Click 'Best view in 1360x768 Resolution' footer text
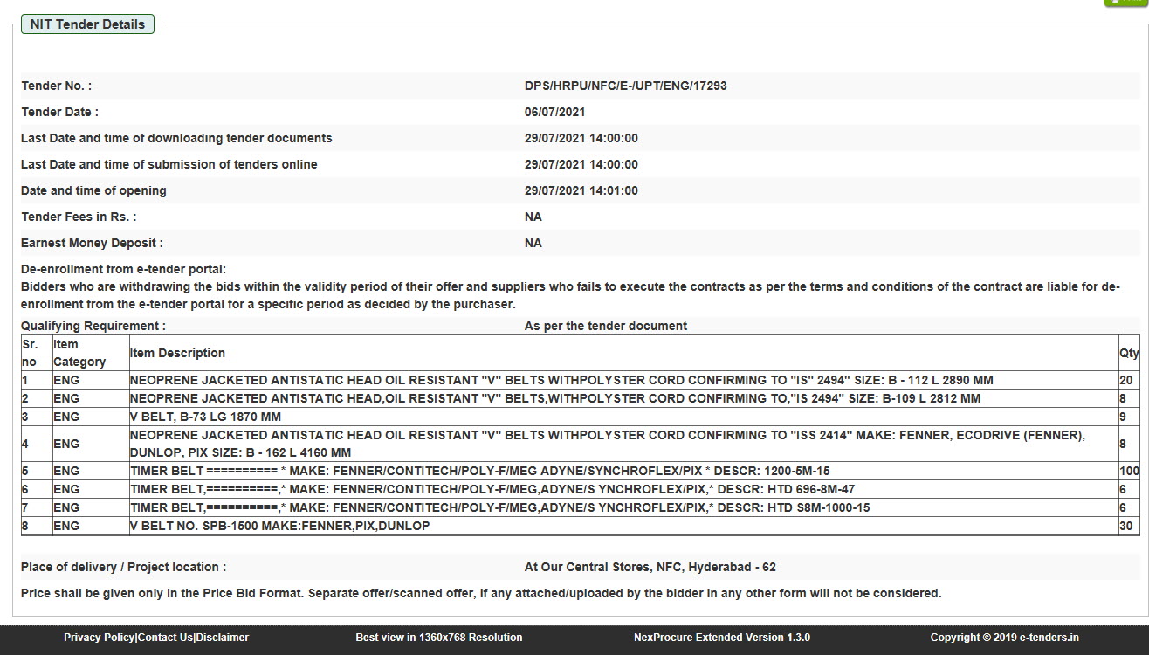This screenshot has width=1149, height=655. coord(439,638)
